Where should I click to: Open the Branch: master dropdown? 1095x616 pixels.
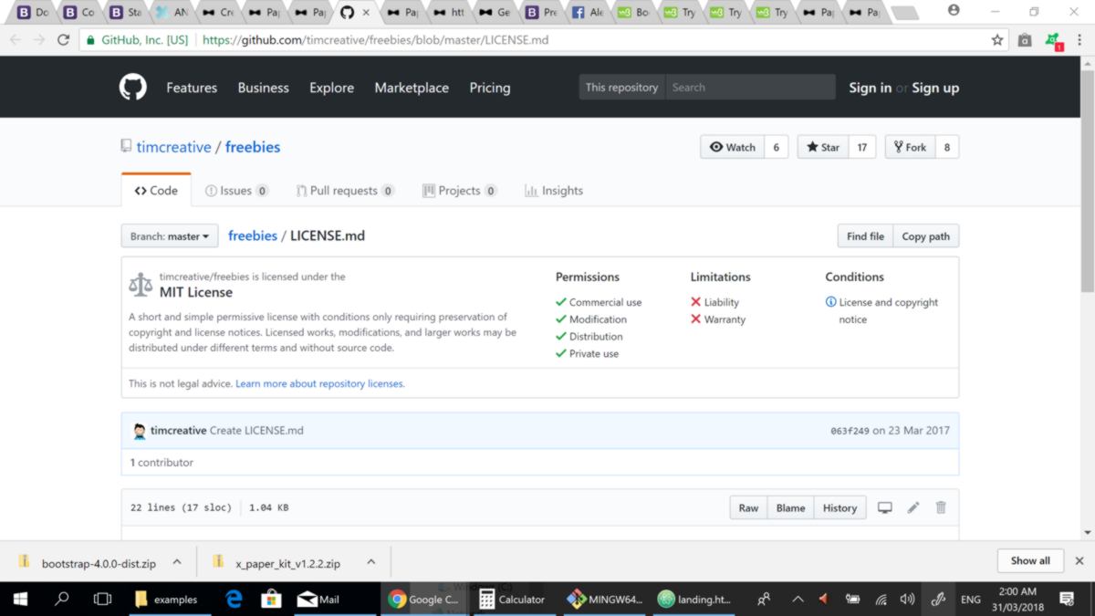(x=170, y=235)
